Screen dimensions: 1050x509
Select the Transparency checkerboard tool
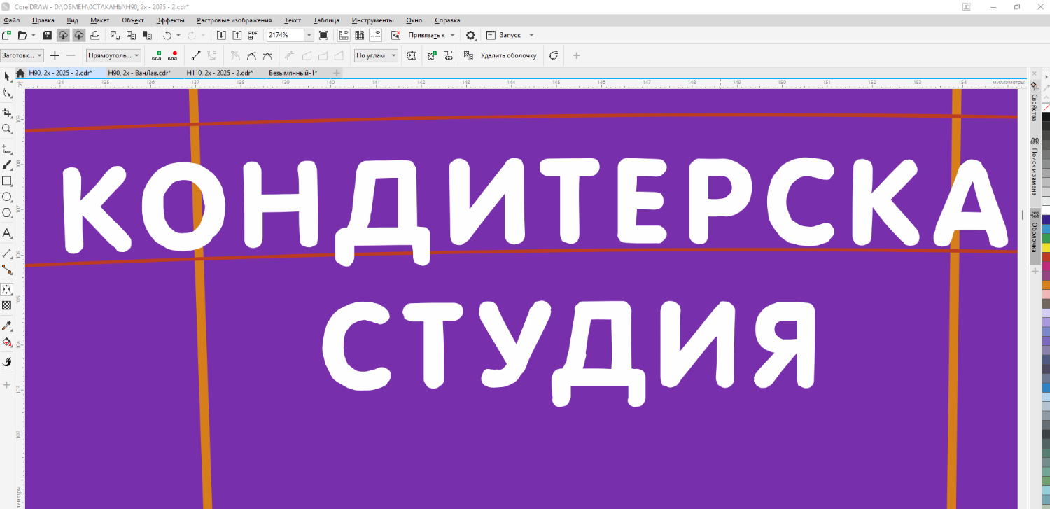click(x=7, y=305)
